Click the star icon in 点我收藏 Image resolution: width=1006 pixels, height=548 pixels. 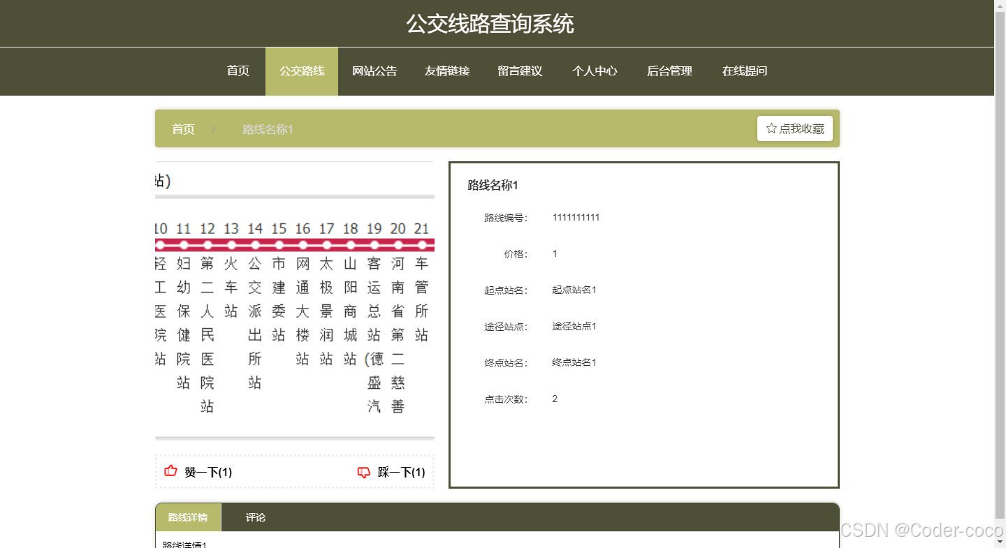pyautogui.click(x=771, y=128)
